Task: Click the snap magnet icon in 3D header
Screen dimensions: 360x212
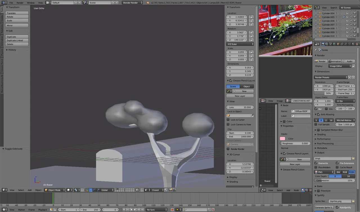Action: point(142,190)
